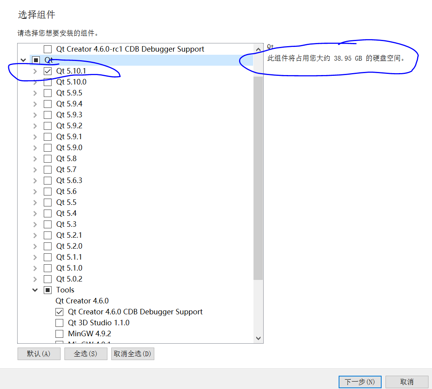Expand the Qt 5.8 node
The image size is (432, 389).
(x=35, y=158)
